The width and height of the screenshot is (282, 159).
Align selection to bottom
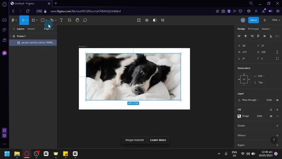point(271,36)
